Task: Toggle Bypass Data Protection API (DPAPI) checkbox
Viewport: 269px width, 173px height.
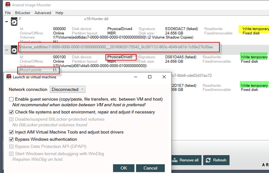Action: pos(11,146)
